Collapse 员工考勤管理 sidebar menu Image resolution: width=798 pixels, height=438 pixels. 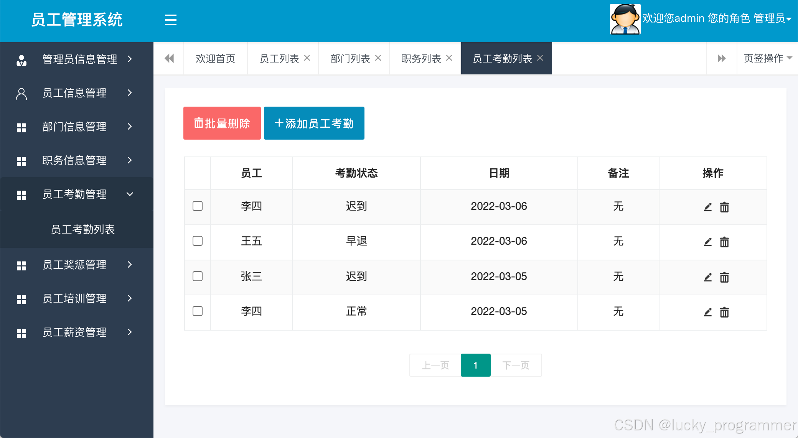(75, 194)
